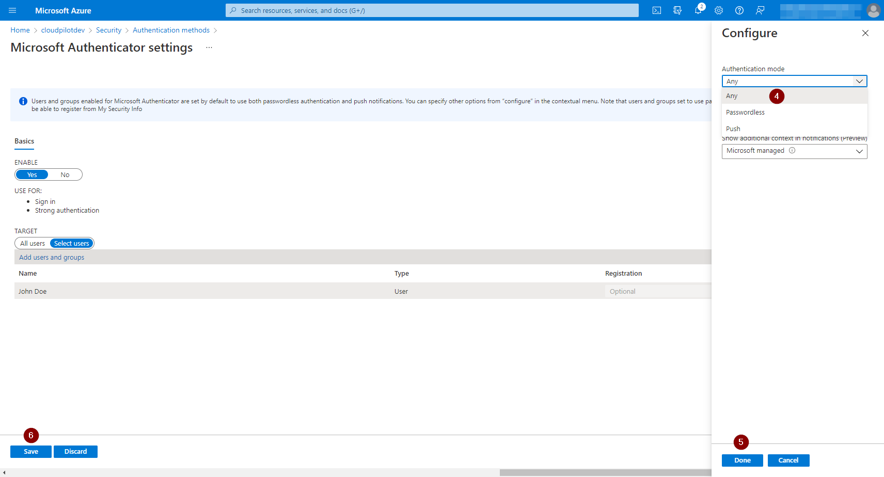Set Enable toggle to No
Viewport: 884px width, 477px height.
65,175
